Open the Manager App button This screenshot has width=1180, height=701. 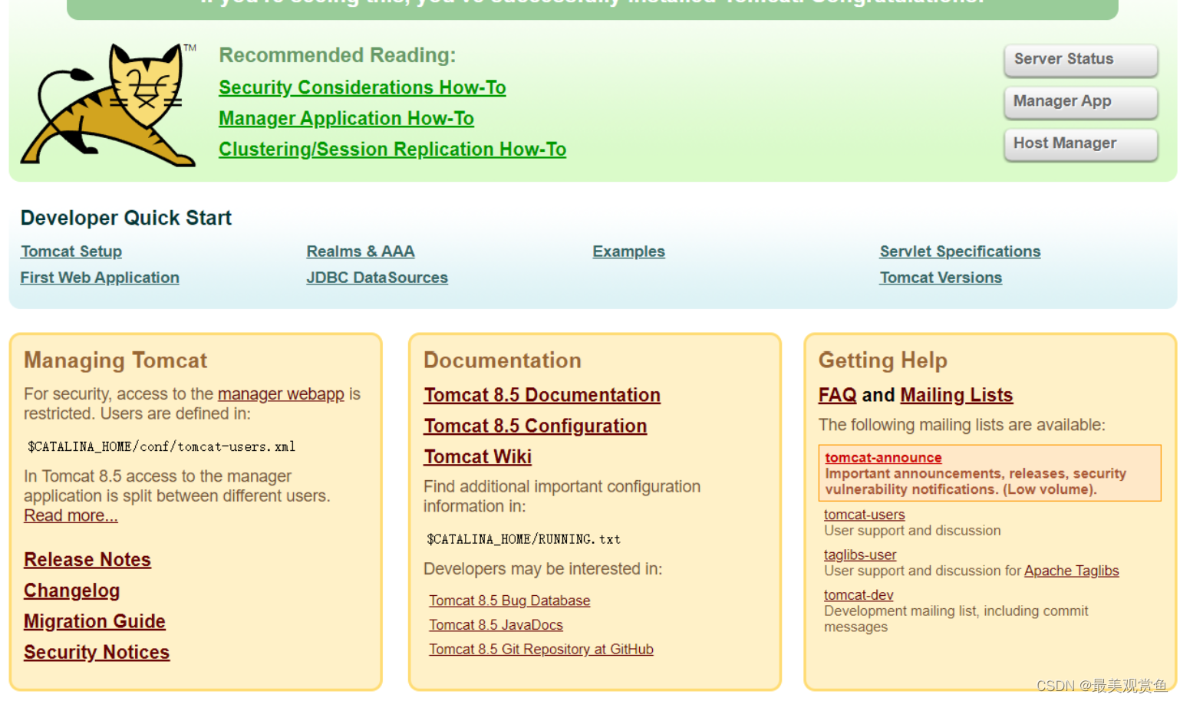[1080, 102]
